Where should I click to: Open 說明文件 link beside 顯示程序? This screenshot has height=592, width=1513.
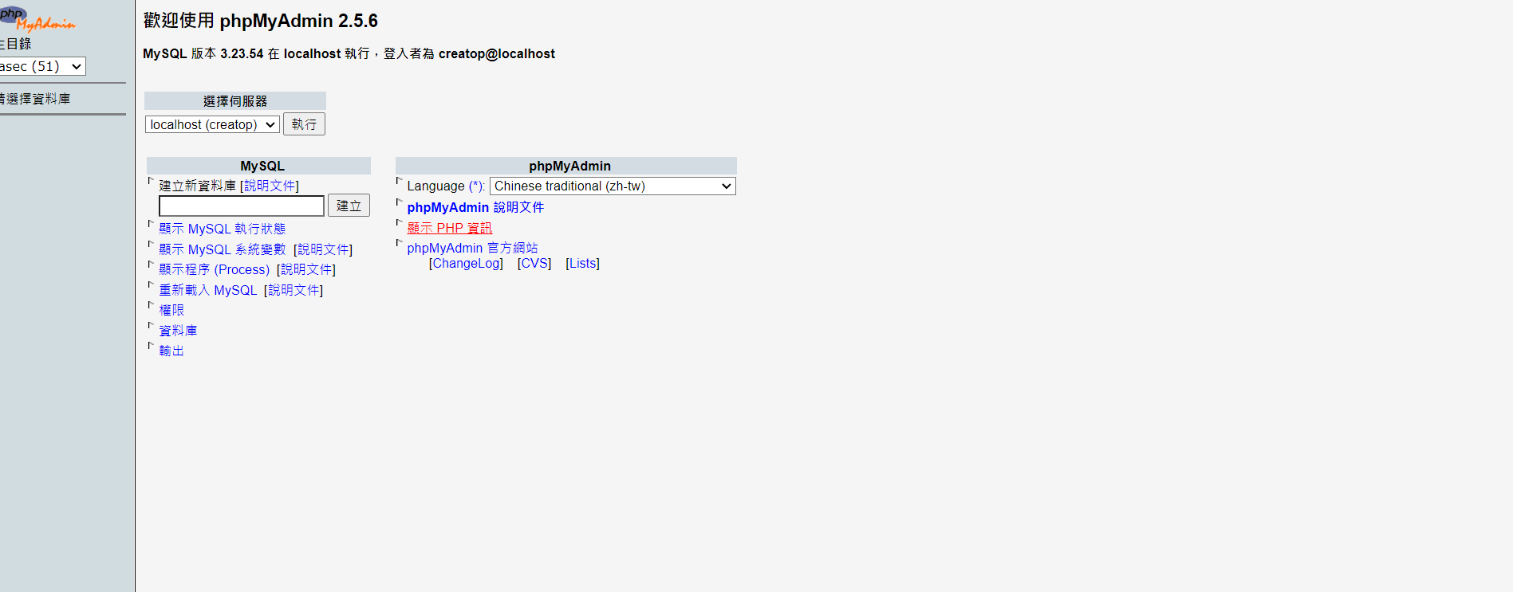click(306, 269)
